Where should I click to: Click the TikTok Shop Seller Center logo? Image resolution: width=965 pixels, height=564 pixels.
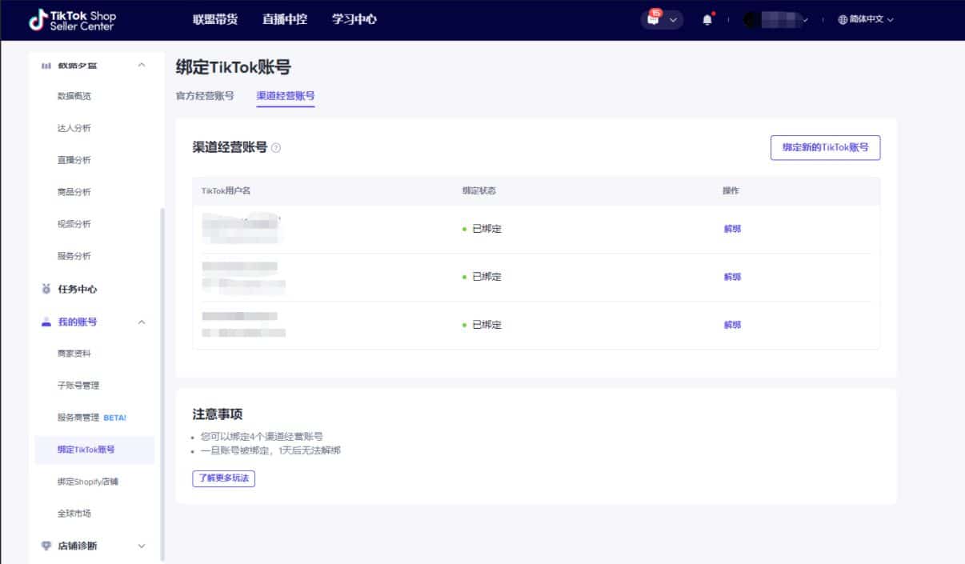pos(72,20)
